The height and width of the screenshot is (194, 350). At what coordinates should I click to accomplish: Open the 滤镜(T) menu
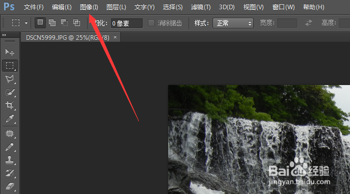[201, 7]
